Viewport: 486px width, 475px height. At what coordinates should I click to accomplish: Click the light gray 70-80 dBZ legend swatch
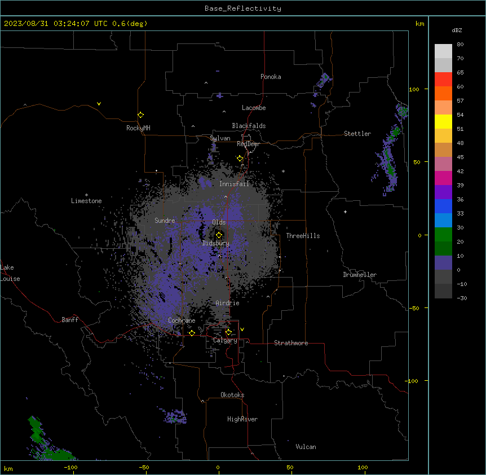(x=443, y=51)
